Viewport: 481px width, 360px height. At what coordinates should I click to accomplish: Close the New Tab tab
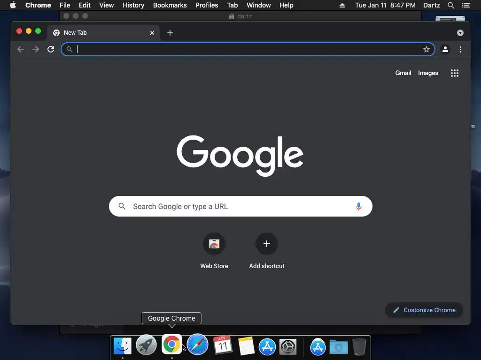152,33
